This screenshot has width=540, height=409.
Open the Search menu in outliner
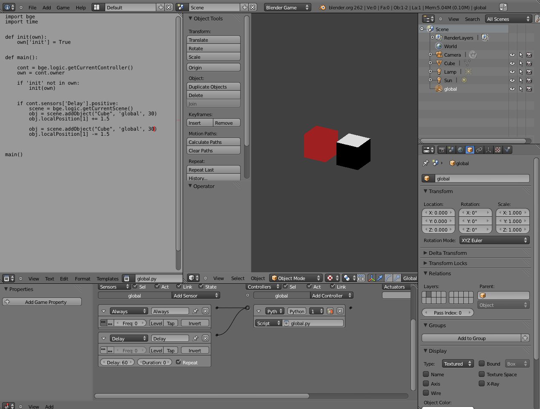click(472, 19)
